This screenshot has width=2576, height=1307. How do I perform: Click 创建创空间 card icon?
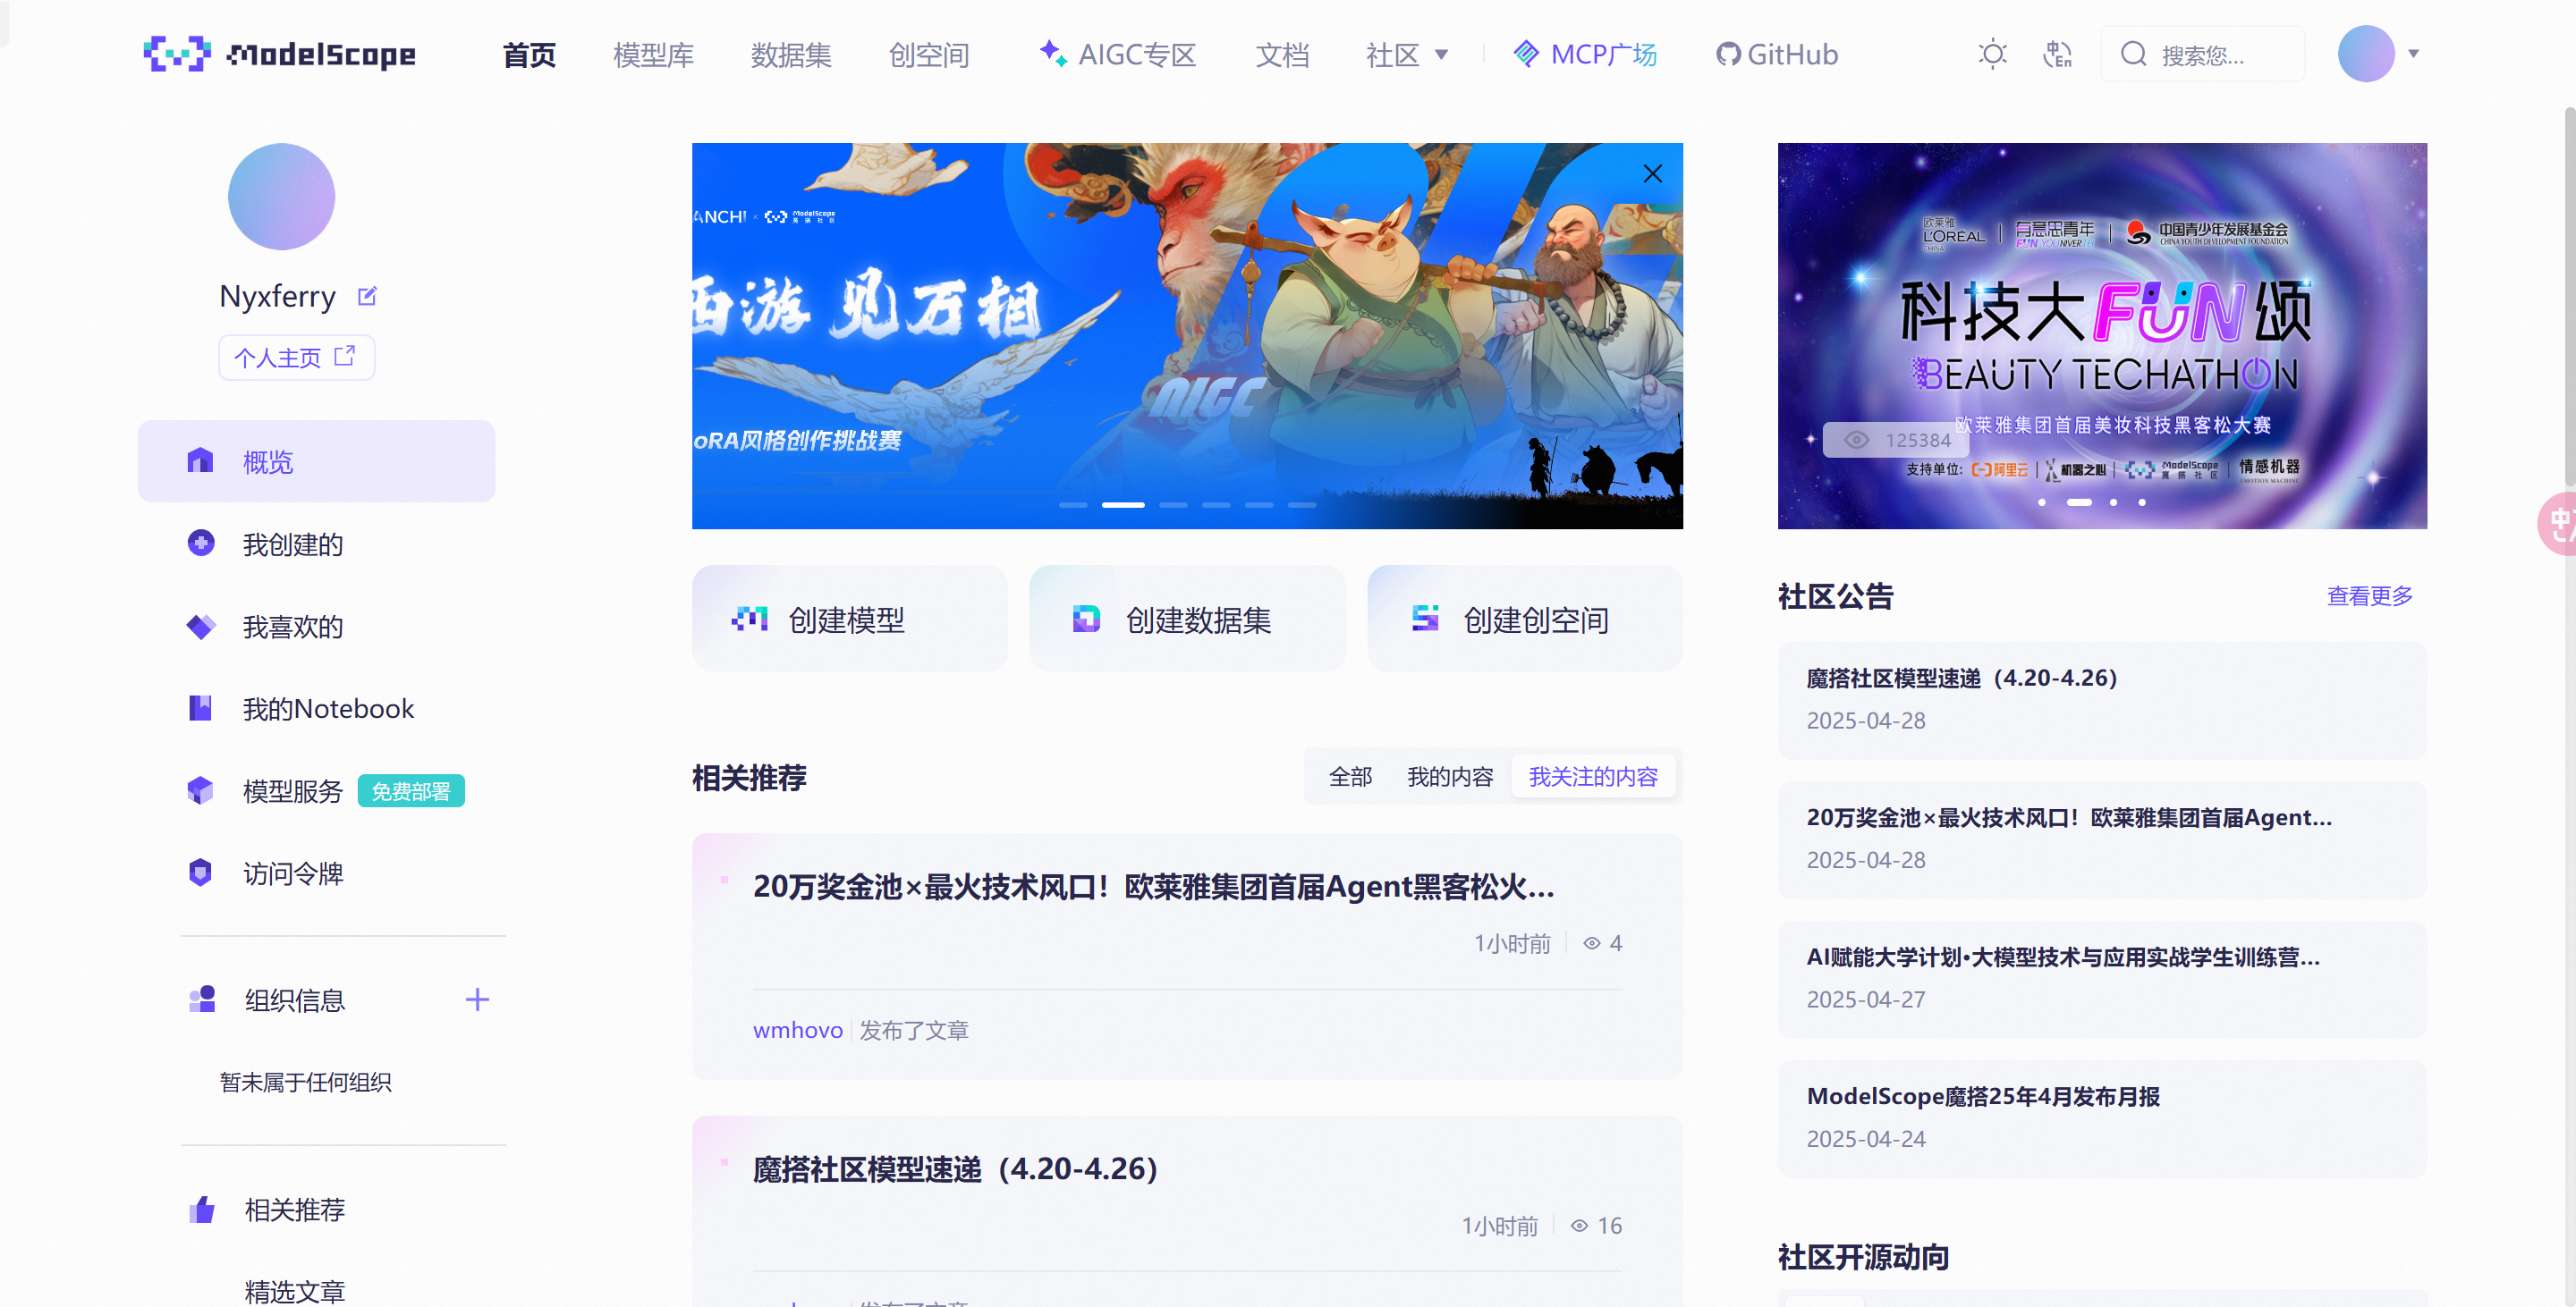[1425, 620]
